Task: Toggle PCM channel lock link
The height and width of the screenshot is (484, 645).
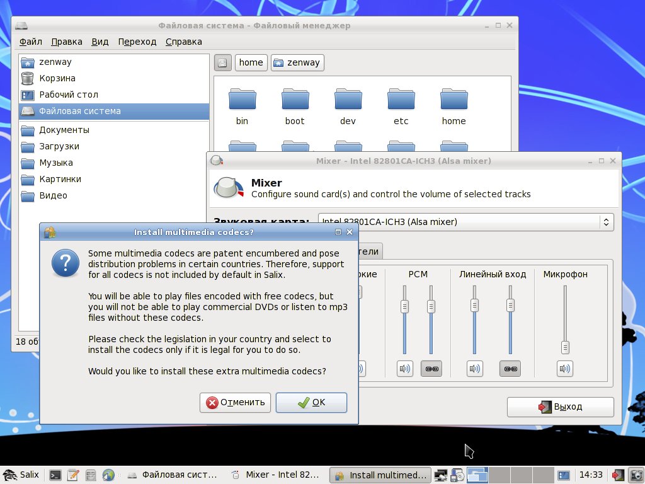Action: 431,369
